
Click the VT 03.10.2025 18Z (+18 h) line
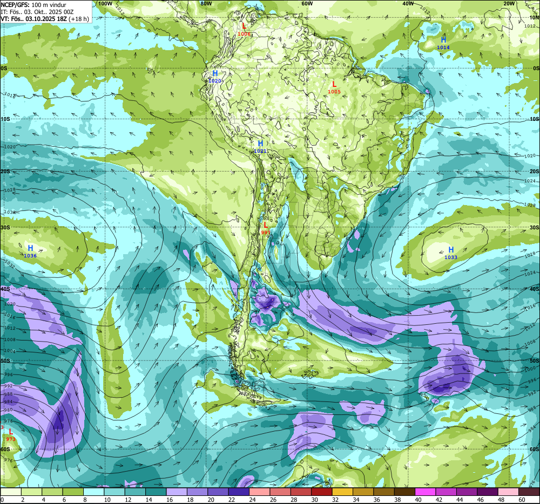(45, 18)
